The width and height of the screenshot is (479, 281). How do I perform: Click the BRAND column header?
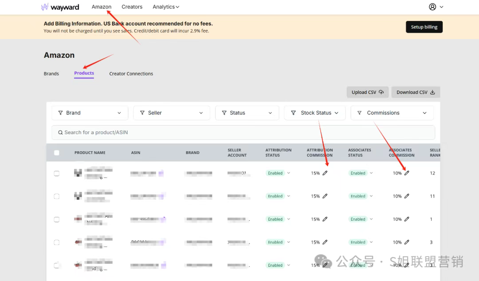[x=192, y=153]
